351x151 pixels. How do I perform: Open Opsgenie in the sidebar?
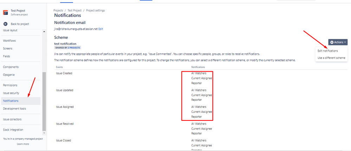coord(9,75)
